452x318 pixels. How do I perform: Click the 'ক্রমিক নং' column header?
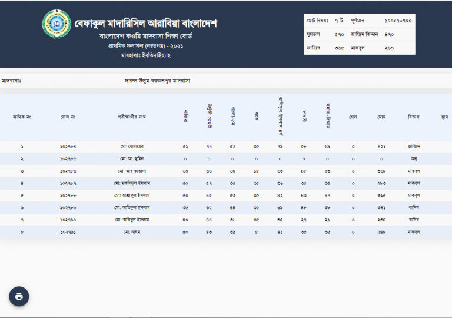coord(22,117)
